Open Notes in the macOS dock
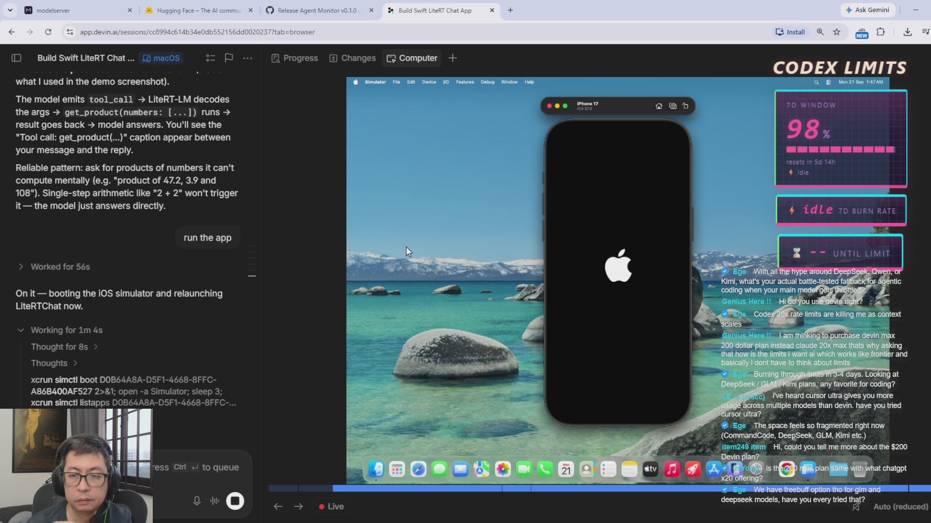 pos(629,469)
